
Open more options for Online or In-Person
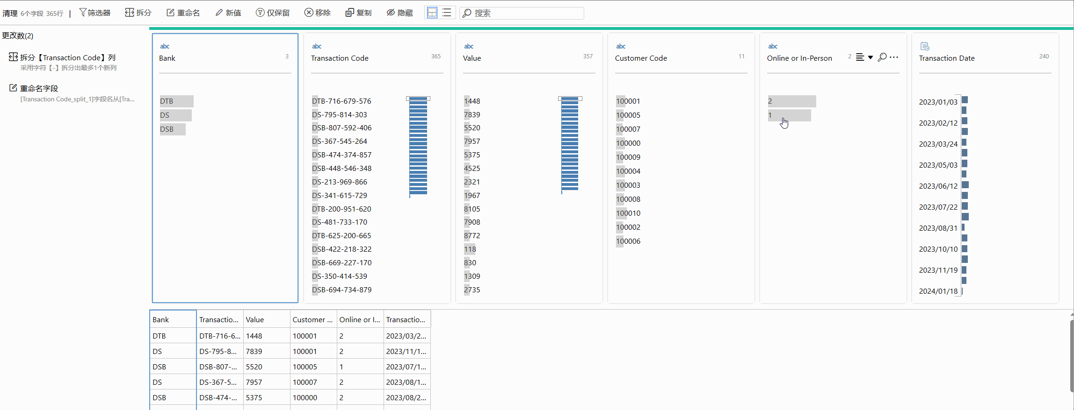click(x=894, y=57)
